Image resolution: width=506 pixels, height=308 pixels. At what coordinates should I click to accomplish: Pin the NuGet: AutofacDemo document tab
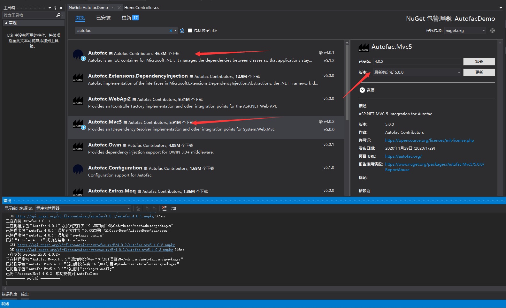[x=113, y=7]
